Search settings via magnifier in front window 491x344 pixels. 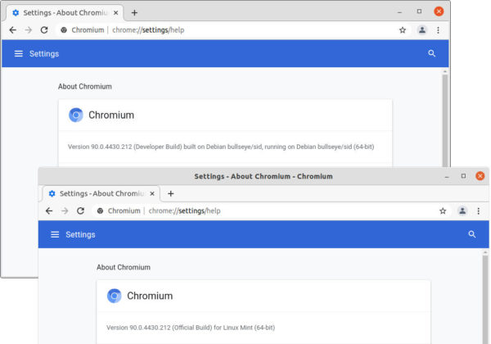[x=472, y=234]
